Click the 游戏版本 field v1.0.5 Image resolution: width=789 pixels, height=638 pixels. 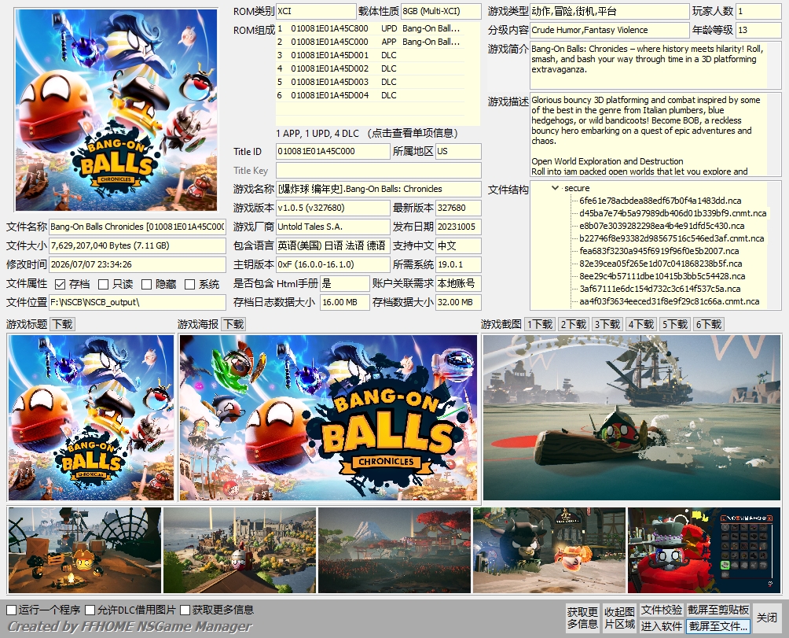click(x=332, y=208)
